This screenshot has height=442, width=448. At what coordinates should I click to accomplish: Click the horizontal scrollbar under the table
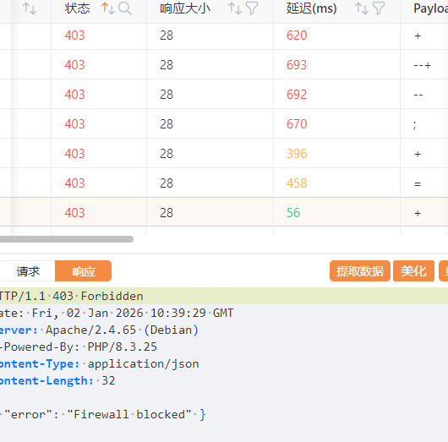pos(67,239)
